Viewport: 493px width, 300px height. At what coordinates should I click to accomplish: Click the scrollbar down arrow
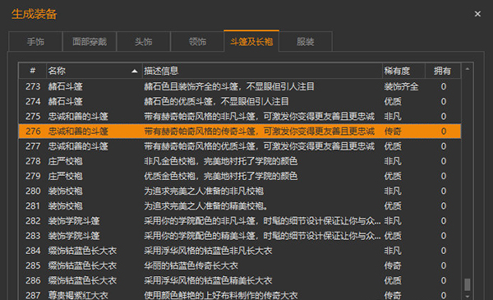[468, 296]
